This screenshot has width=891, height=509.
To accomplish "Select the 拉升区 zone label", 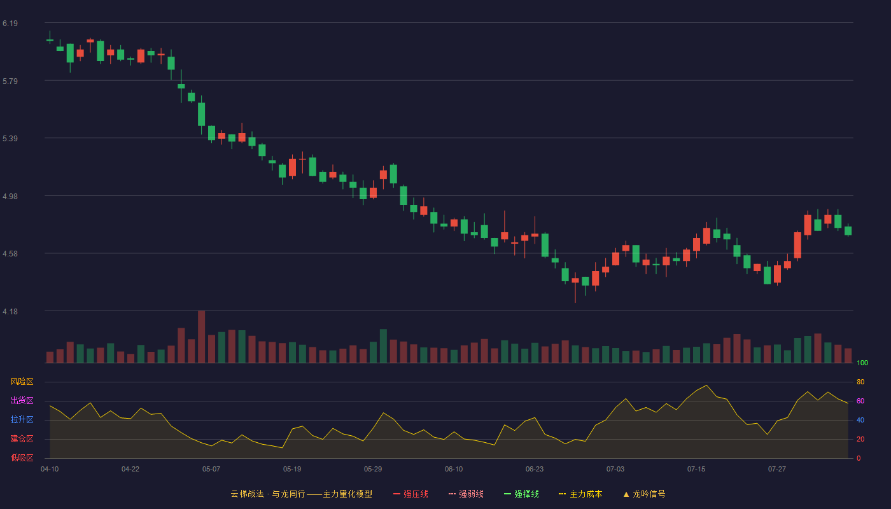I will point(22,420).
